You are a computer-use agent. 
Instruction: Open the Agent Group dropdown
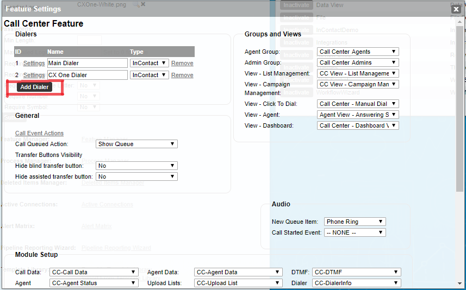pyautogui.click(x=358, y=52)
